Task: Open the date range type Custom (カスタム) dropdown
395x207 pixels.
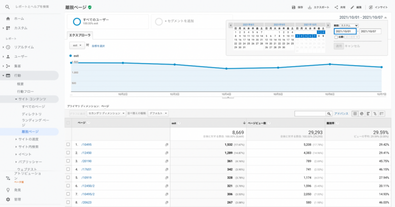Action: click(349, 26)
